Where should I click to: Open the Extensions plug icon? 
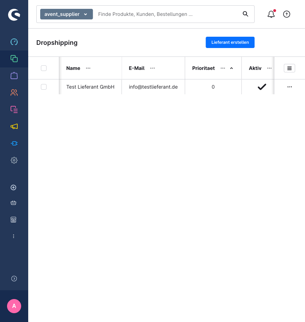tap(14, 143)
